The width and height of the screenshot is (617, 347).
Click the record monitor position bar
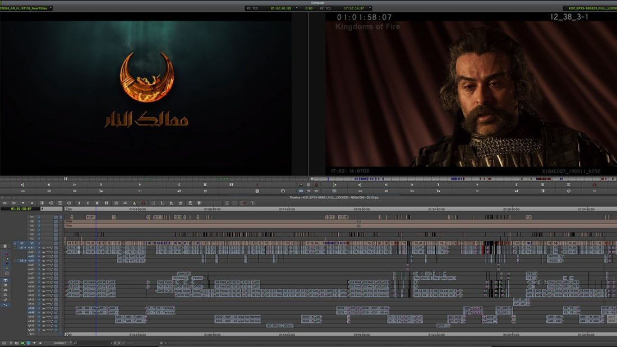[x=464, y=179]
